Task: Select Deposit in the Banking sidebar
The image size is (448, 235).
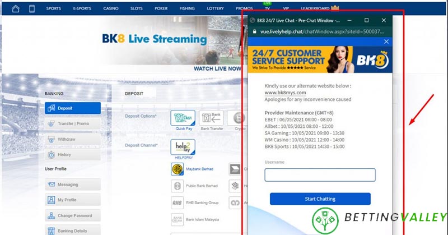Action: 73,108
